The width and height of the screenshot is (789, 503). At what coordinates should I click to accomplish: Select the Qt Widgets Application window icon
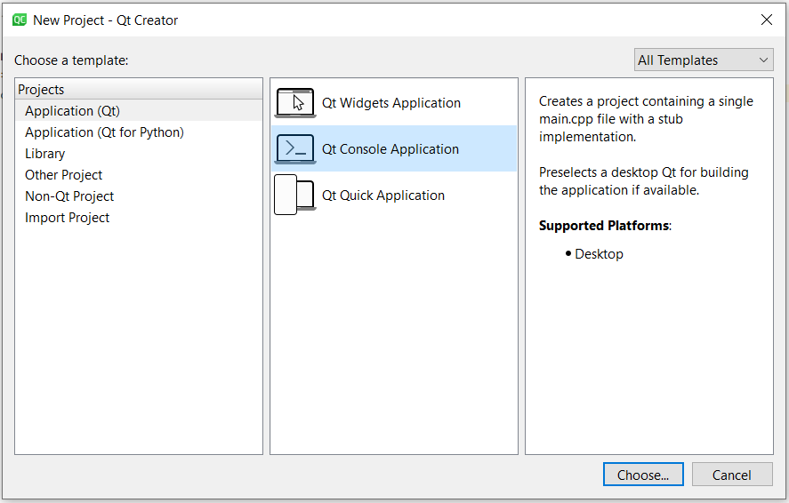pyautogui.click(x=295, y=103)
